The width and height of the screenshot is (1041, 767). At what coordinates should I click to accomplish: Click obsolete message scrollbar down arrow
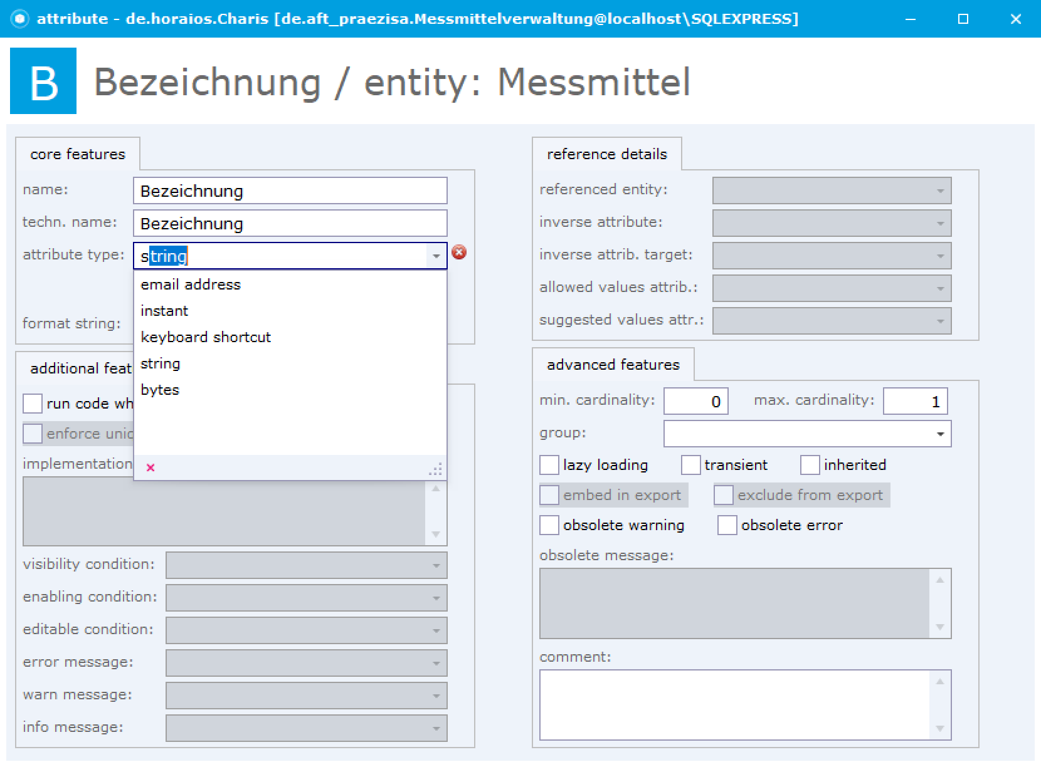tap(940, 627)
